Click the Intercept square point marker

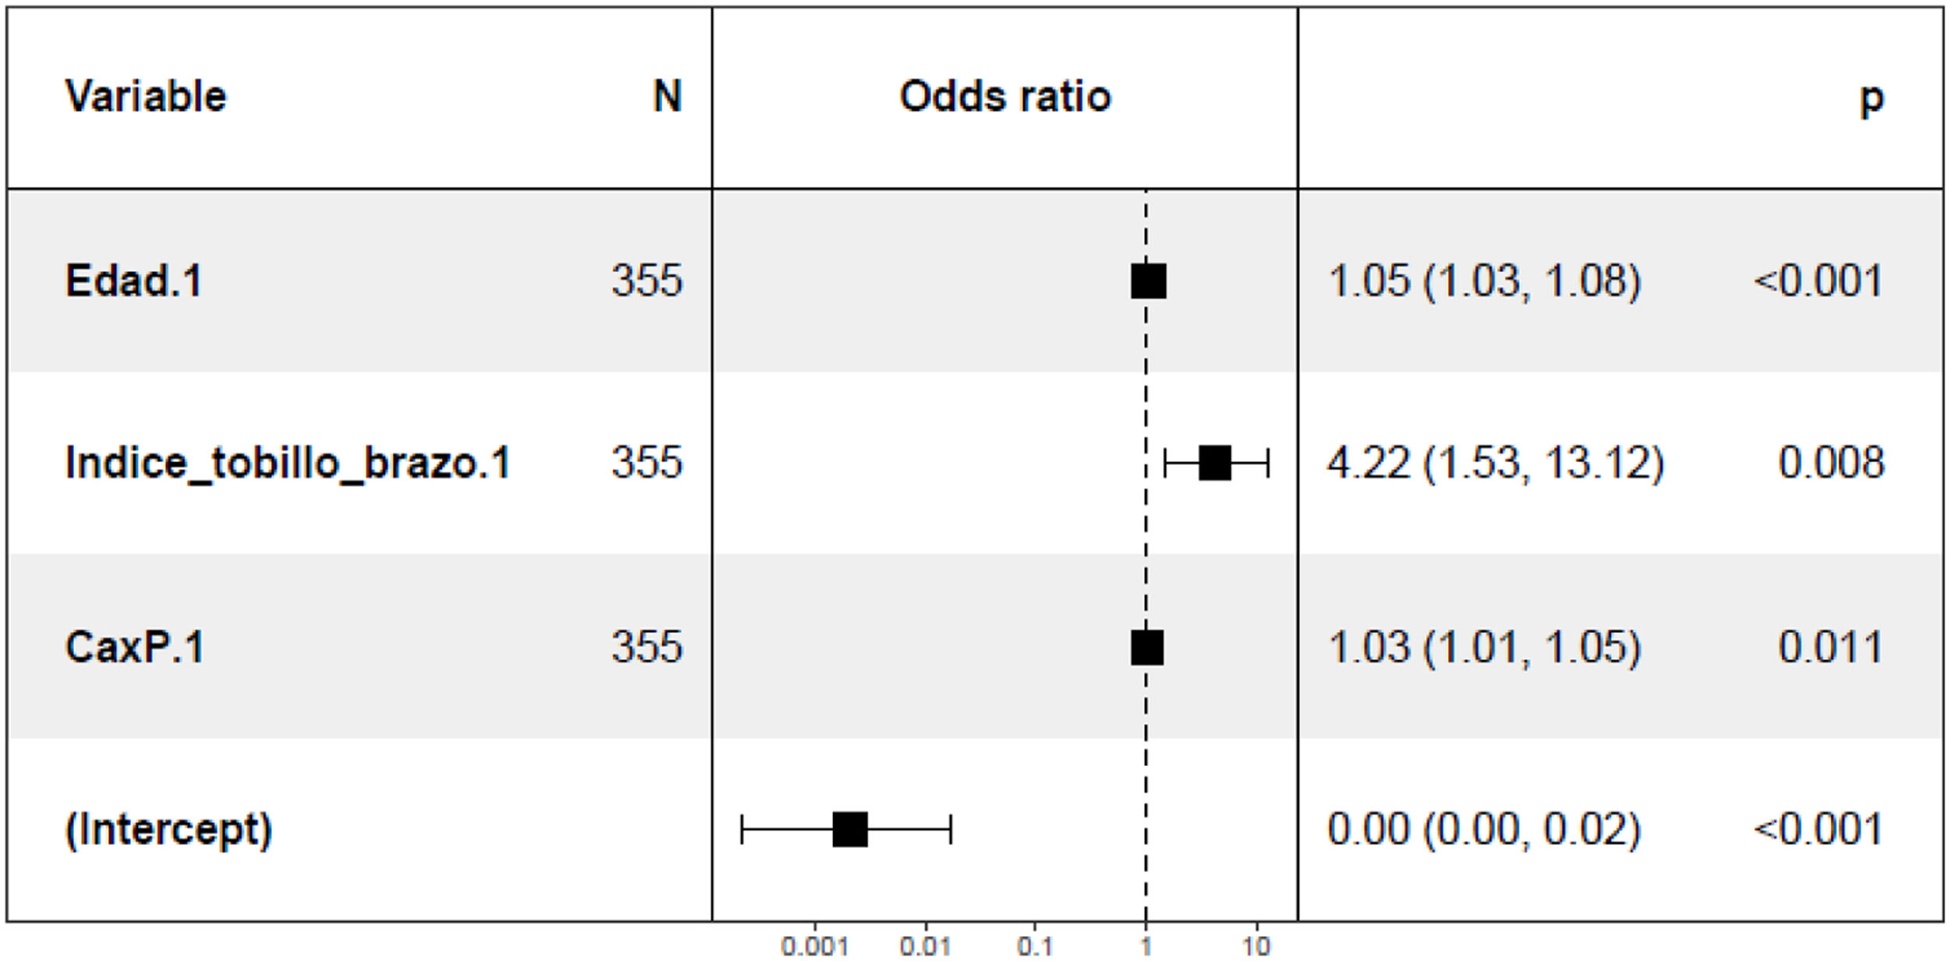(x=850, y=829)
